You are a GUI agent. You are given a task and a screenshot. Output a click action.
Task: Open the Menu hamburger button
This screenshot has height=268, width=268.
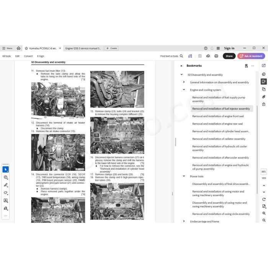click(x=7, y=48)
